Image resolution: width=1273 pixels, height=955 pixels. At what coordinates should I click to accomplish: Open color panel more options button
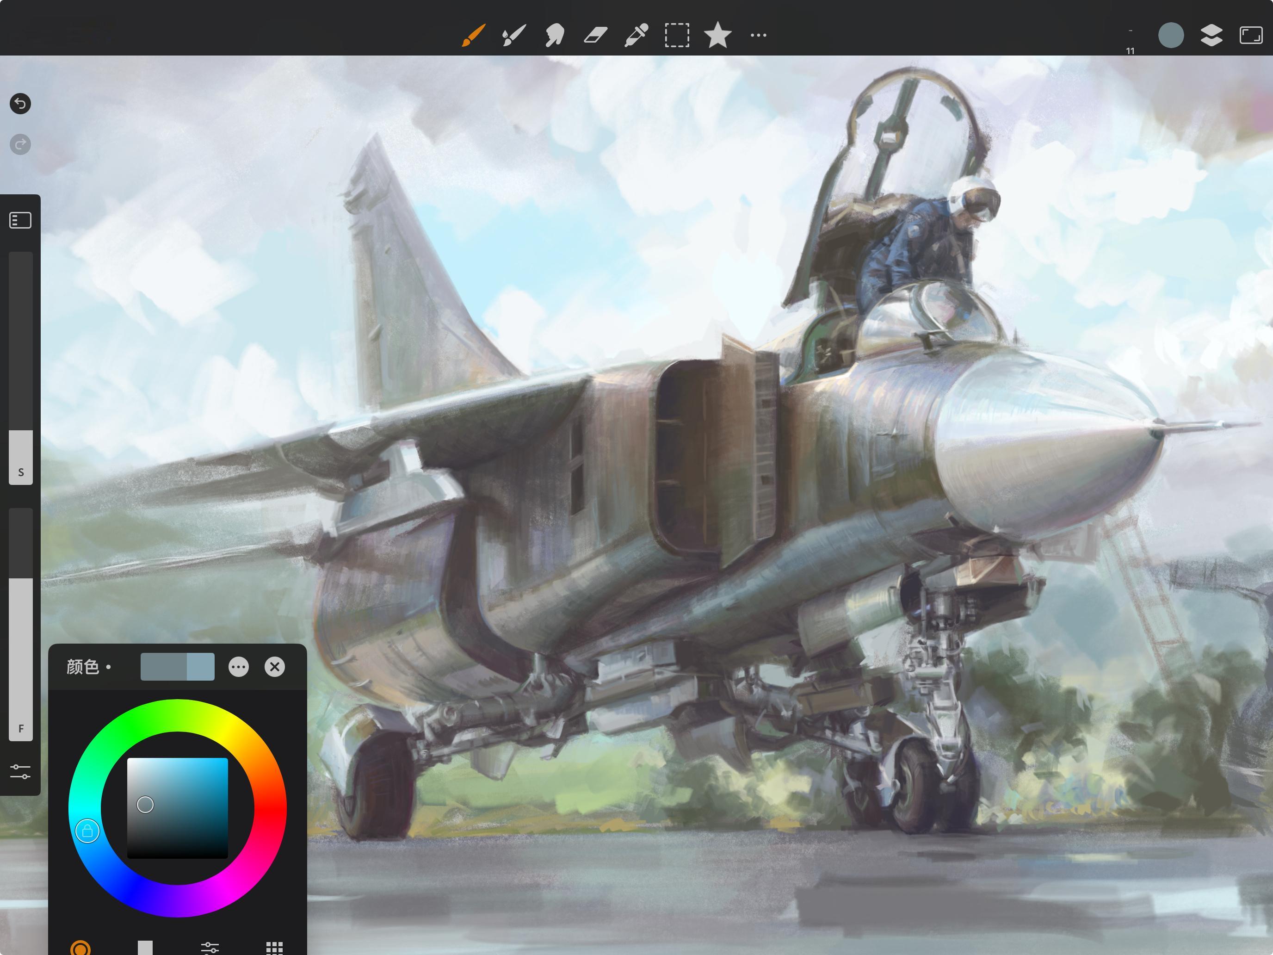coord(238,667)
